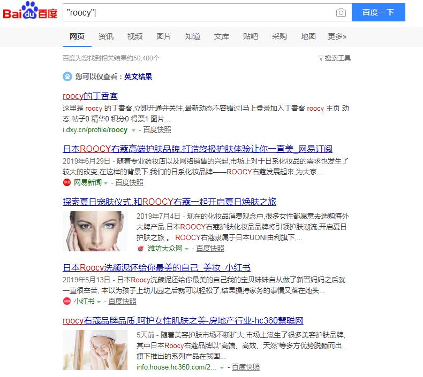423x377 pixels.
Task: Click the 小红书 source name
Action: click(84, 301)
